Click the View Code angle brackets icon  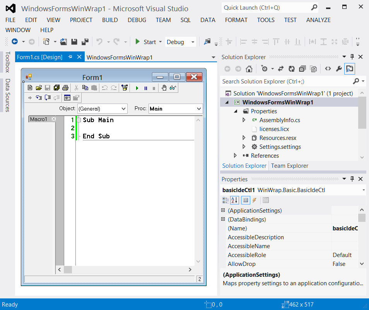point(328,69)
